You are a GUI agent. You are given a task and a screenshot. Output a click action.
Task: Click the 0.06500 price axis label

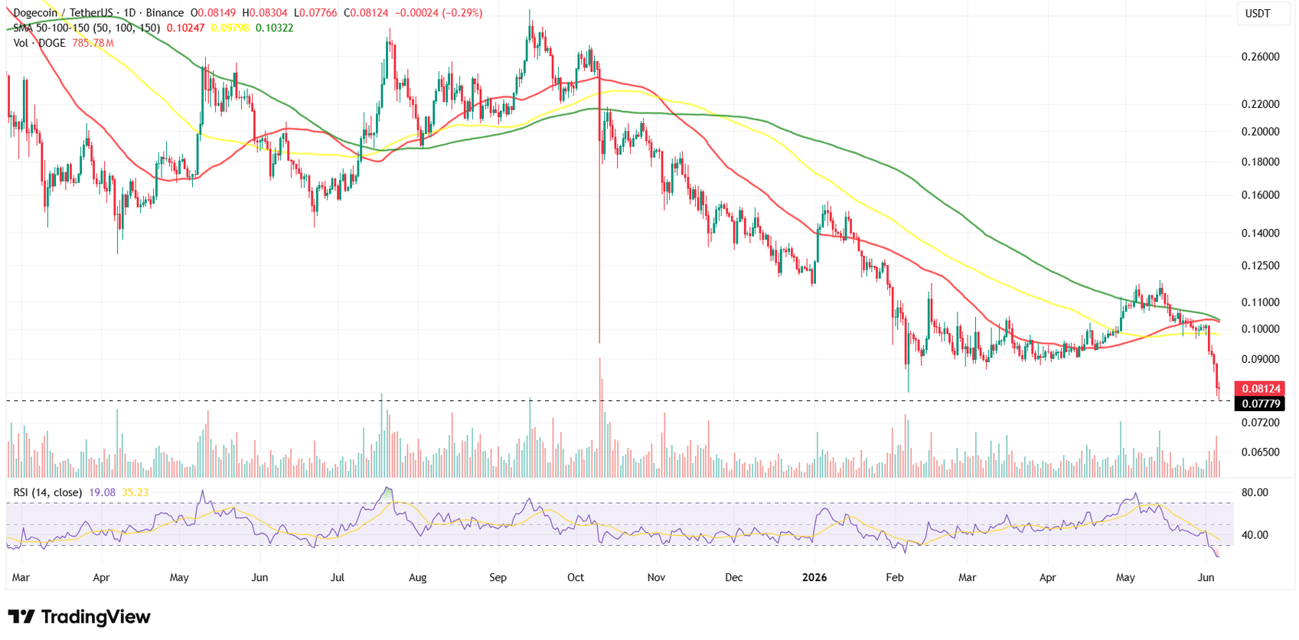point(1261,452)
